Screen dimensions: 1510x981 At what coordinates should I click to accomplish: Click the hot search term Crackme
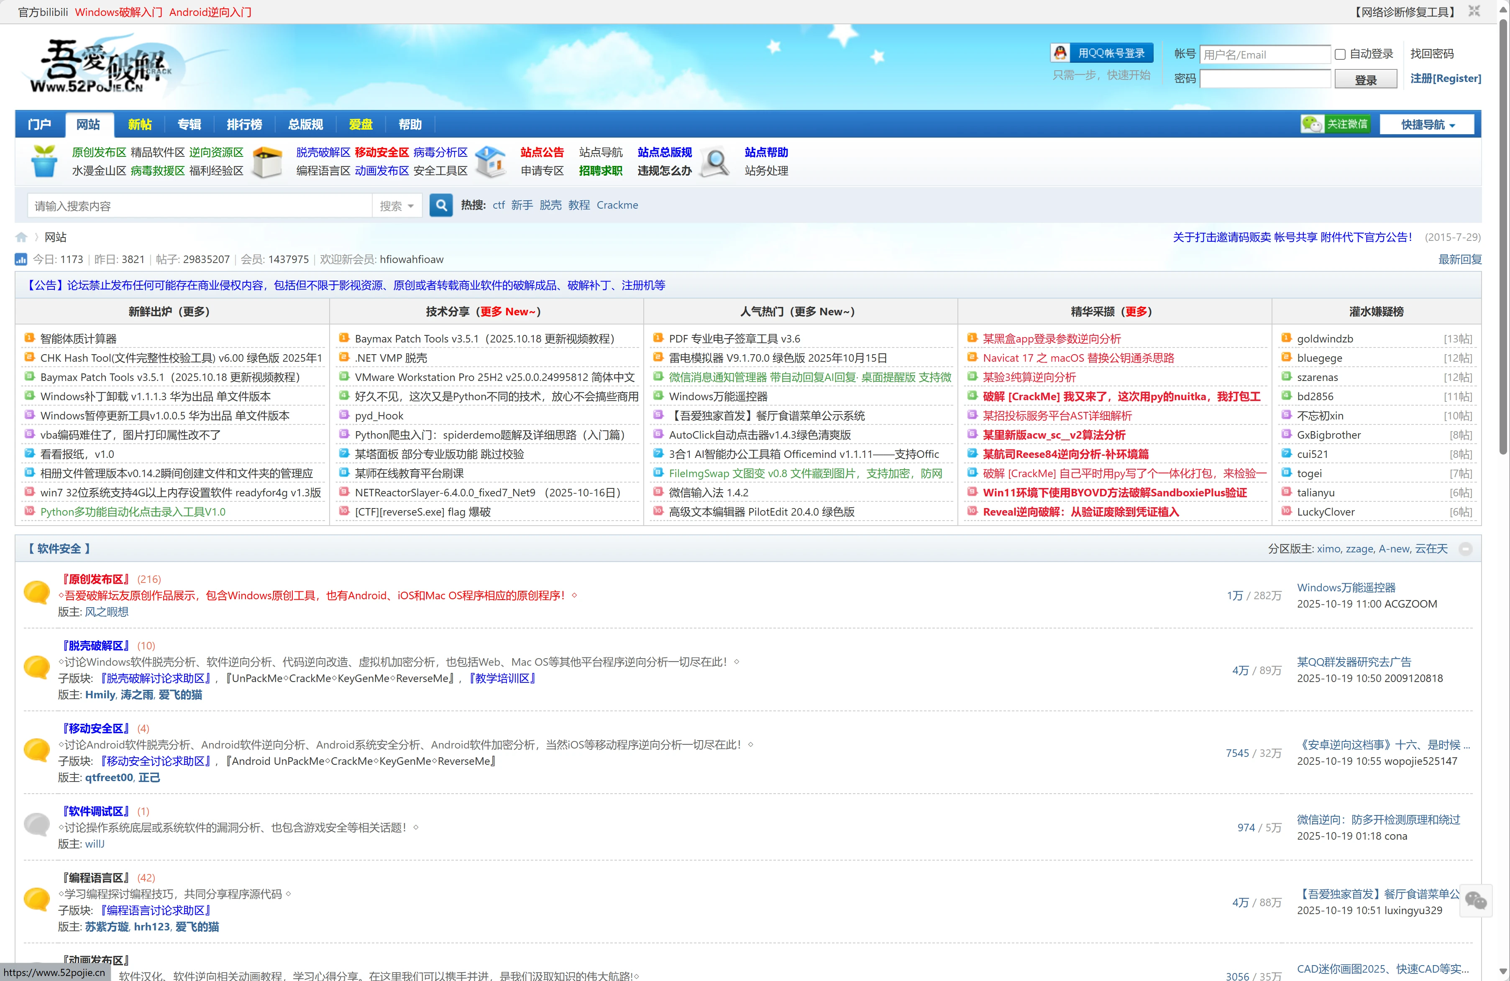click(617, 205)
